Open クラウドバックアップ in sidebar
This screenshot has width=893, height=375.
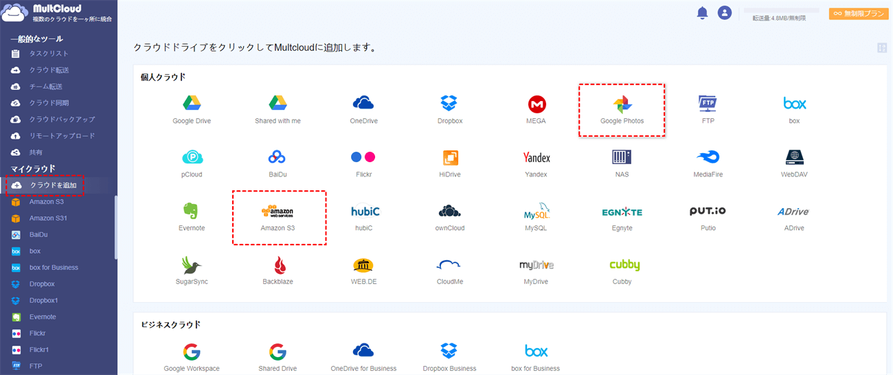pos(62,120)
